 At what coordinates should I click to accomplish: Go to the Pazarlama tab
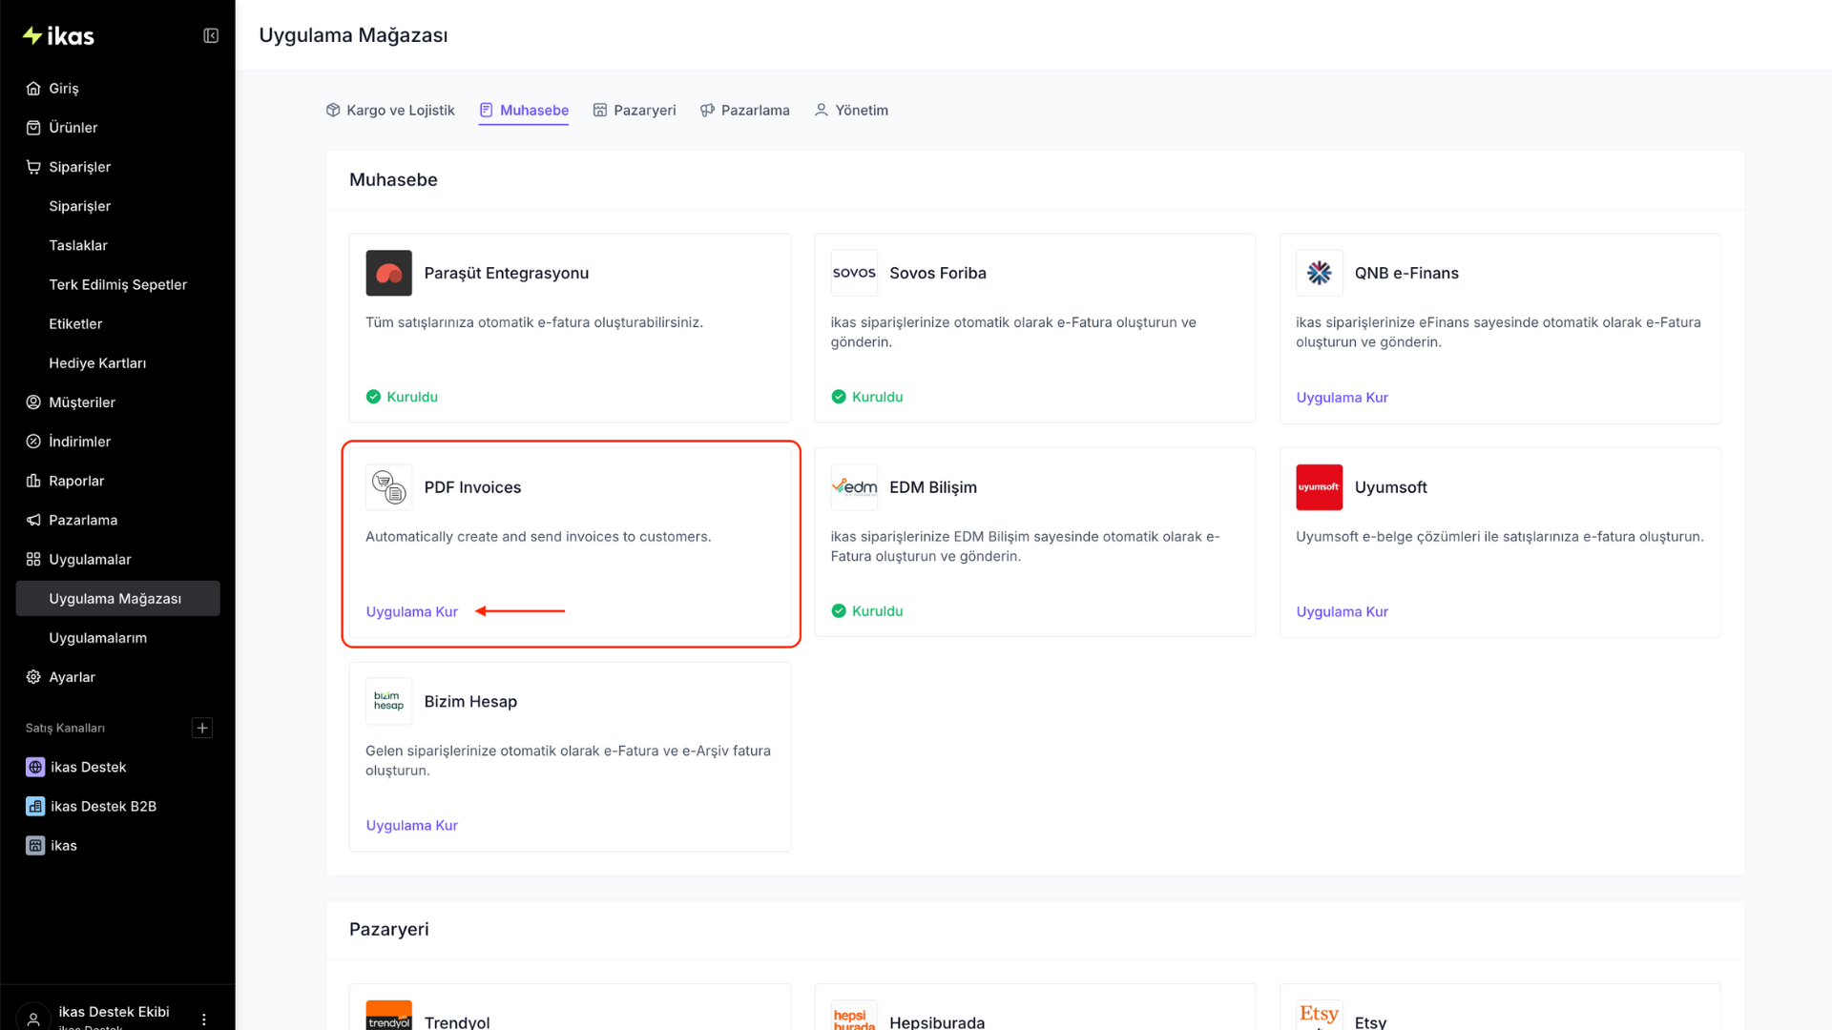point(745,111)
